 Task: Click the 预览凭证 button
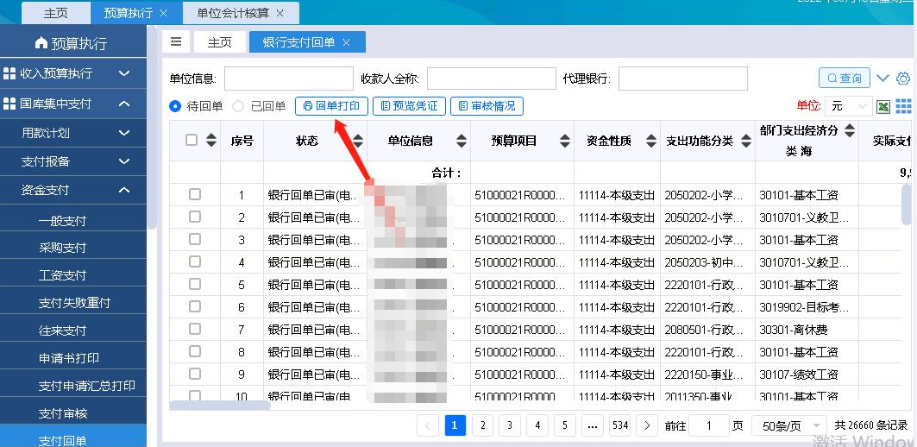click(x=409, y=106)
